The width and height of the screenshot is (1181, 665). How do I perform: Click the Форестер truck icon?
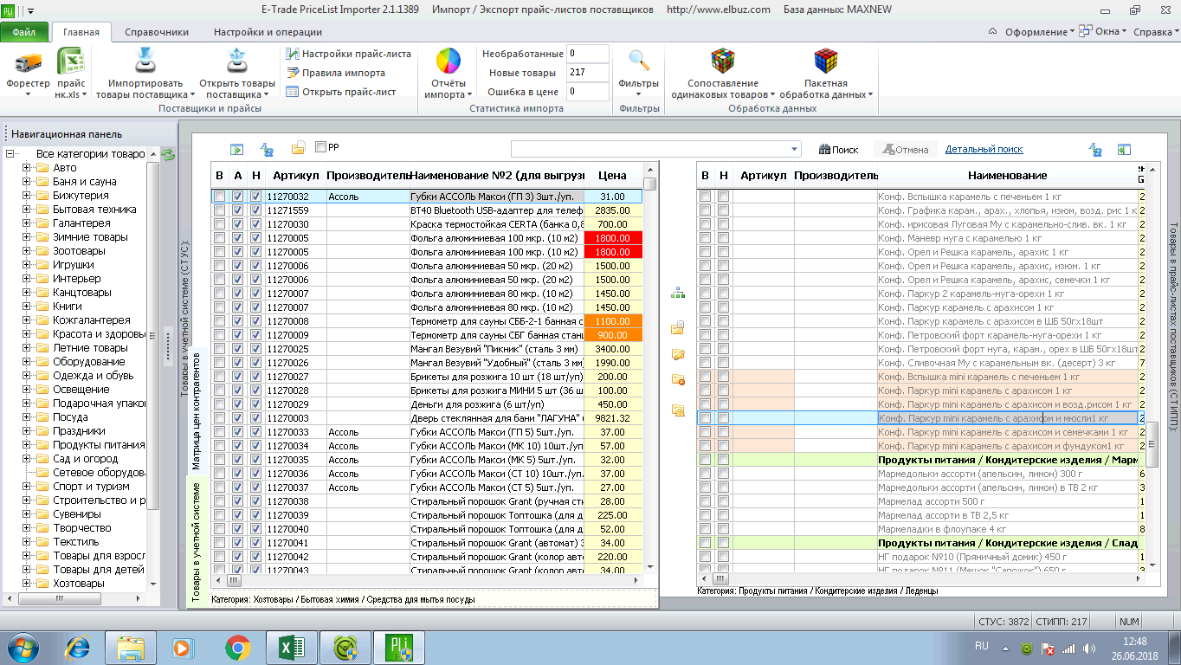29,62
